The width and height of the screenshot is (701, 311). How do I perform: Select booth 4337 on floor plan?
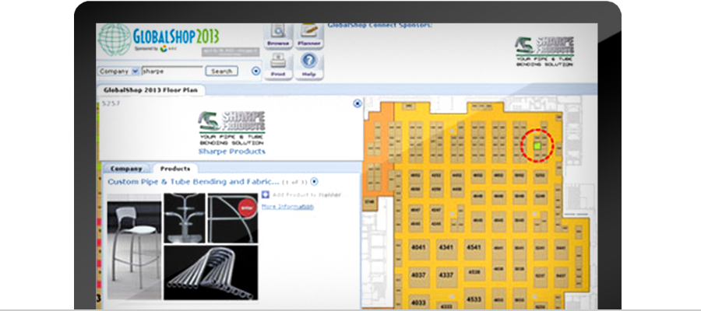[446, 276]
